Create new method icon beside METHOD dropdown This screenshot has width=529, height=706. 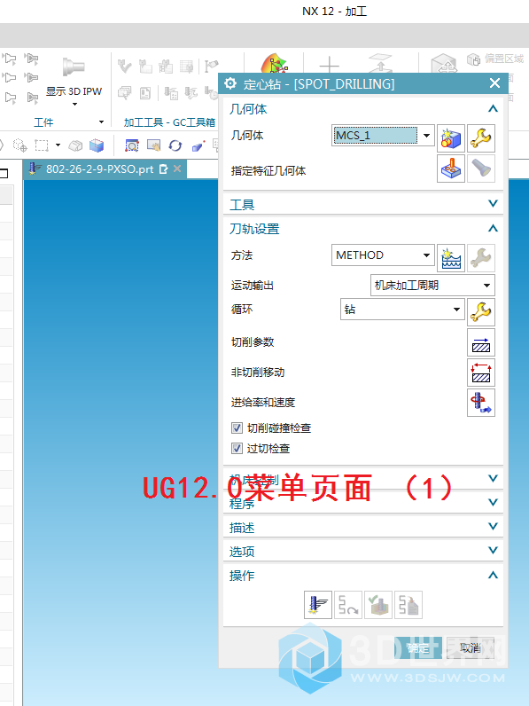coord(451,258)
